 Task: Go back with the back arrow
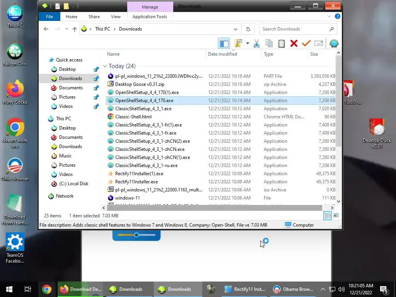coord(46,29)
